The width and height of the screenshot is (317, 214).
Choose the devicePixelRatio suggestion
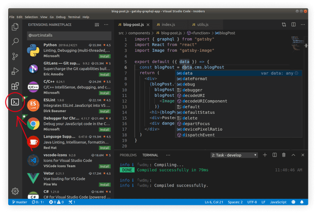(239, 129)
